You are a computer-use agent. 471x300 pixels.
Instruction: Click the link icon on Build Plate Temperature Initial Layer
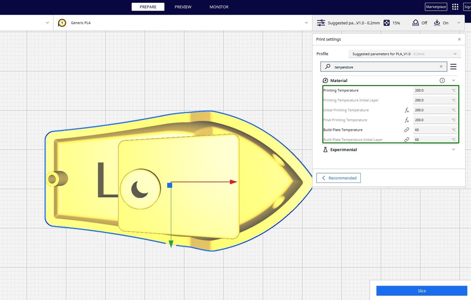pos(407,139)
